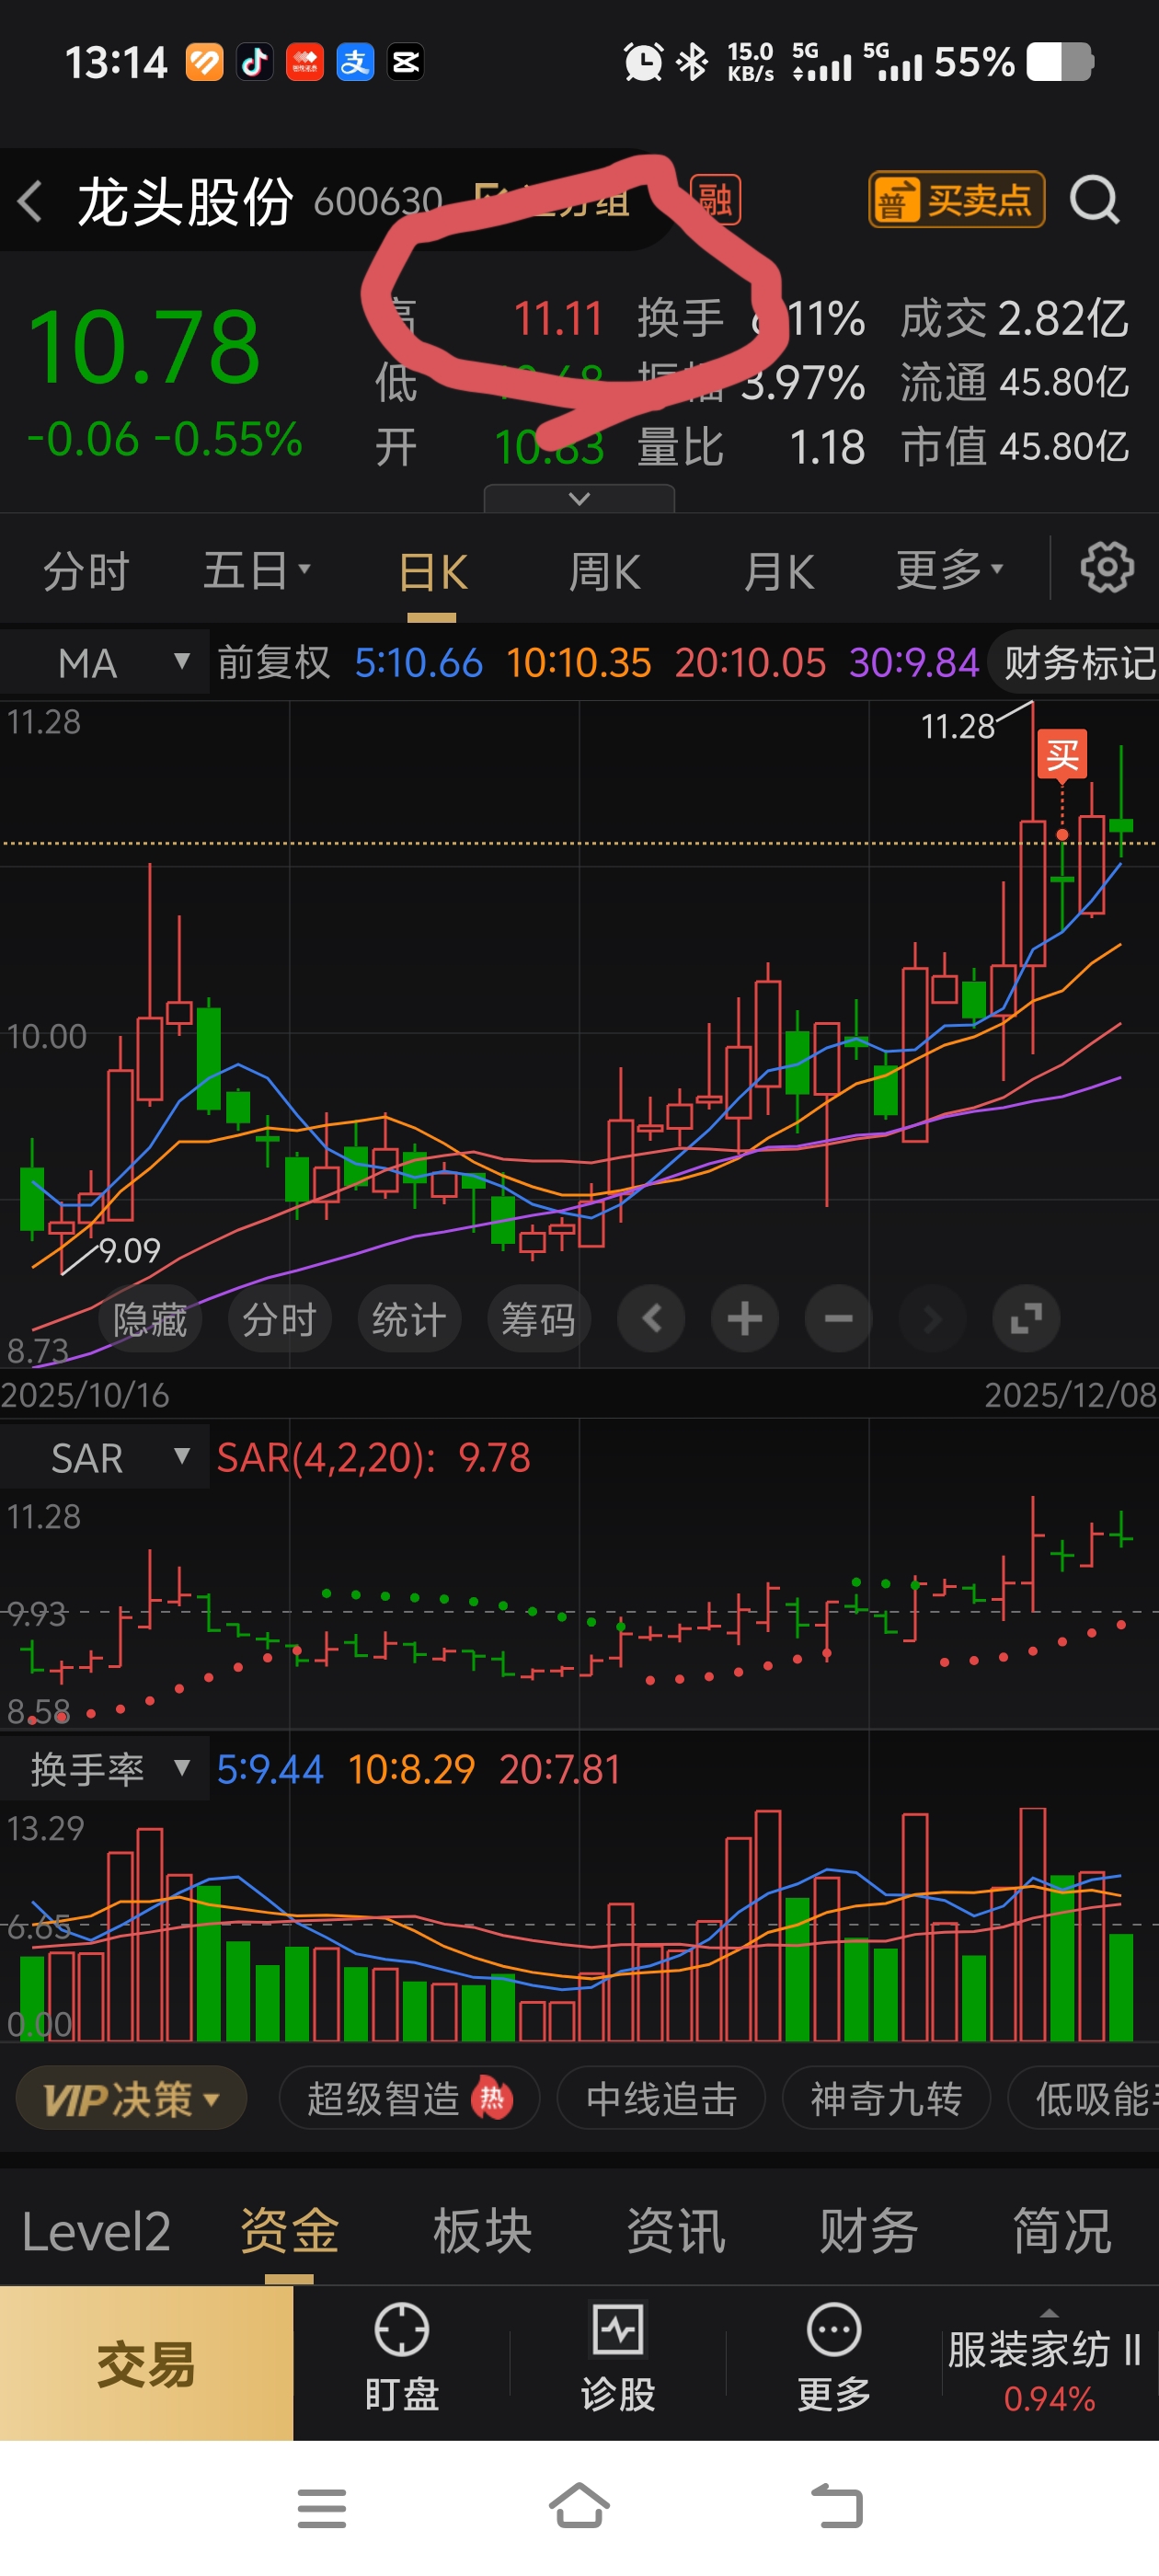
Task: Select the 神奇九转 strategy chip
Action: (x=886, y=2099)
